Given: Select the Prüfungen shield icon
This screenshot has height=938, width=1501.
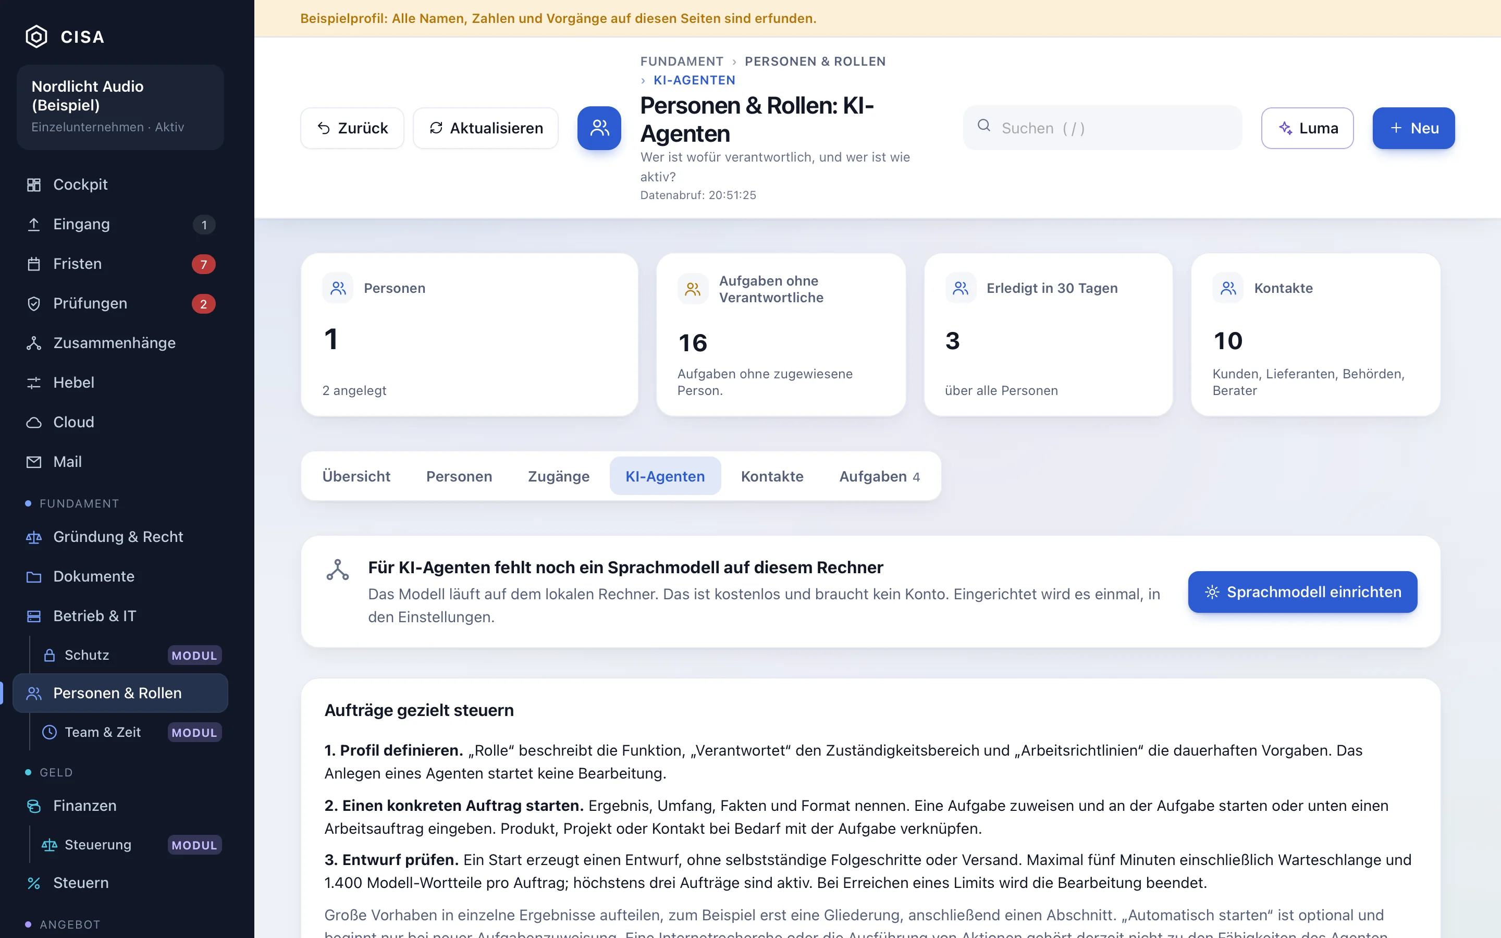Looking at the screenshot, I should (x=34, y=304).
